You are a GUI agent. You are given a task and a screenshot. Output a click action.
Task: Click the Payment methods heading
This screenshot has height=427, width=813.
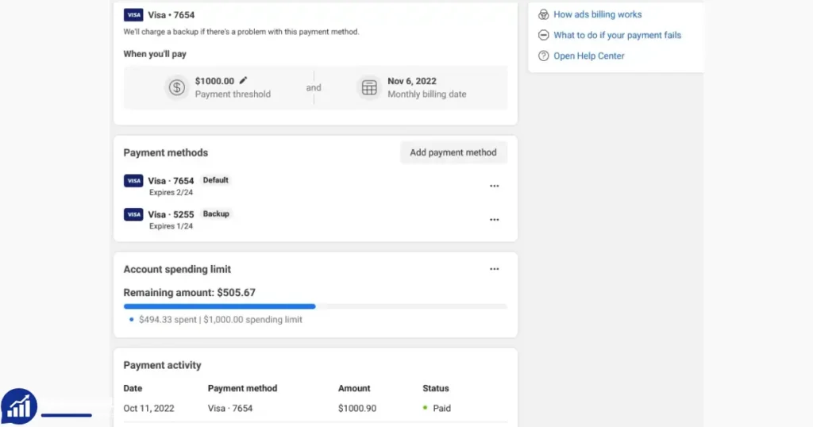(165, 153)
